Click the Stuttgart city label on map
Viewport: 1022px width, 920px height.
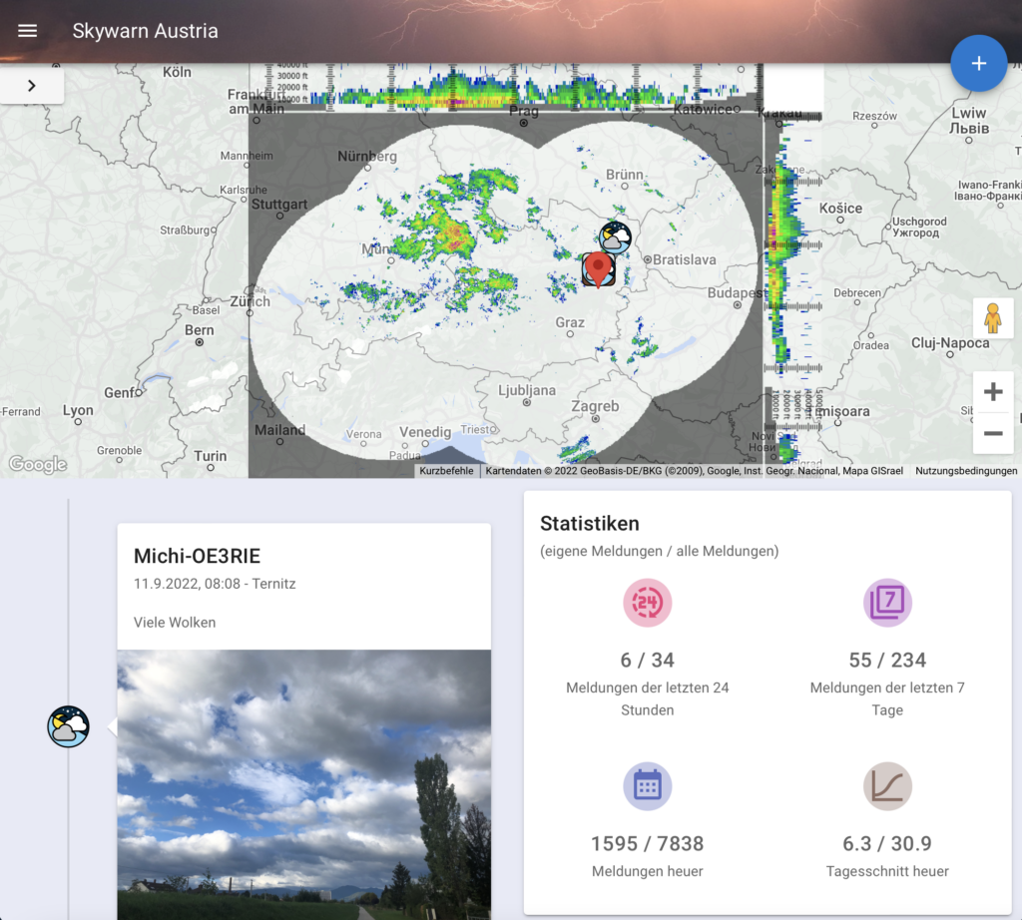[279, 204]
